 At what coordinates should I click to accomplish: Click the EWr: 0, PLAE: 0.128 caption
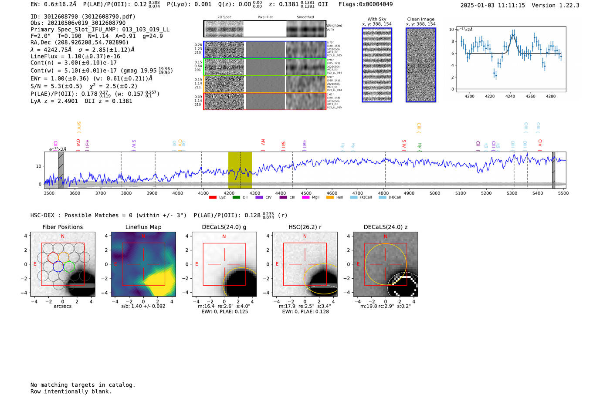click(305, 311)
